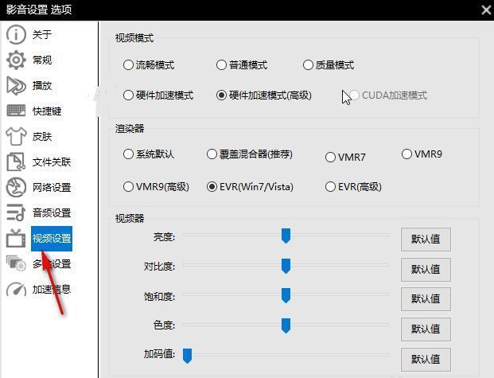Click the 播放 playback icon
494x378 pixels.
tap(16, 86)
